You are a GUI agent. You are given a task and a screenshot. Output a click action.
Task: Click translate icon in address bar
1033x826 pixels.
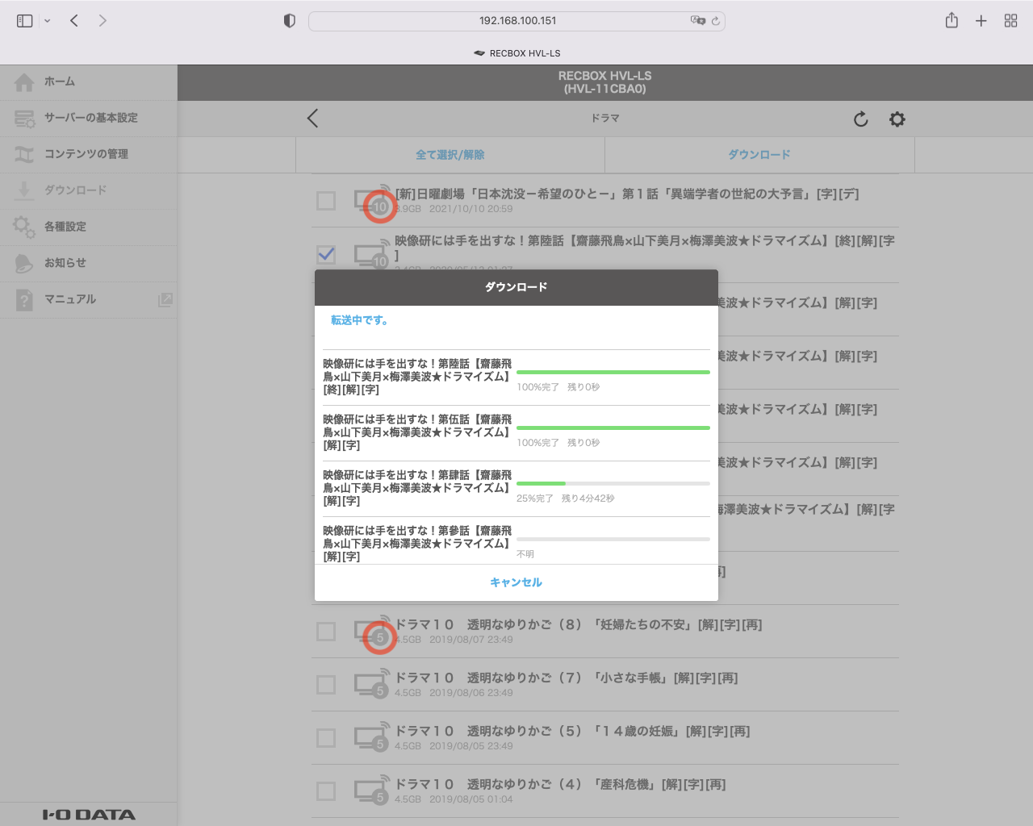[698, 21]
